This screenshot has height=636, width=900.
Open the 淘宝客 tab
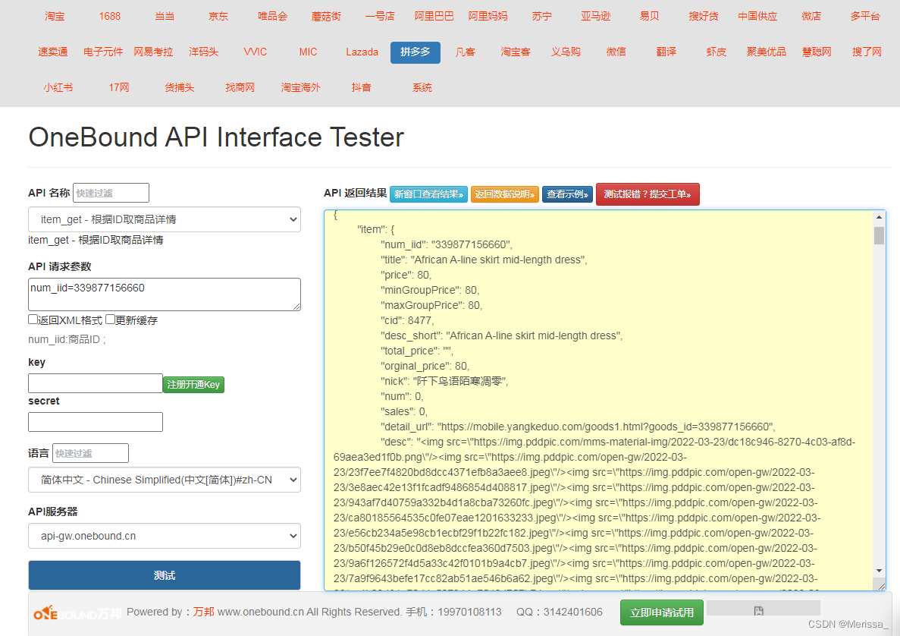(x=516, y=52)
